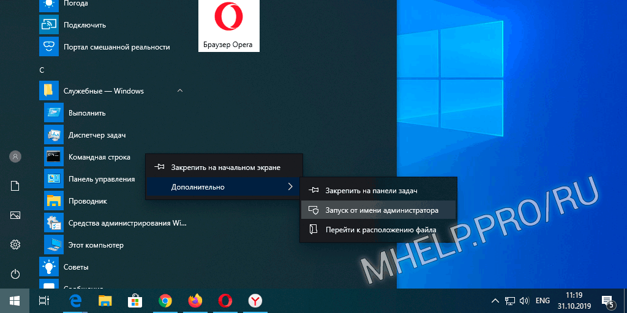Click the Дополнительно chevron arrow
The height and width of the screenshot is (313, 627).
click(x=290, y=186)
